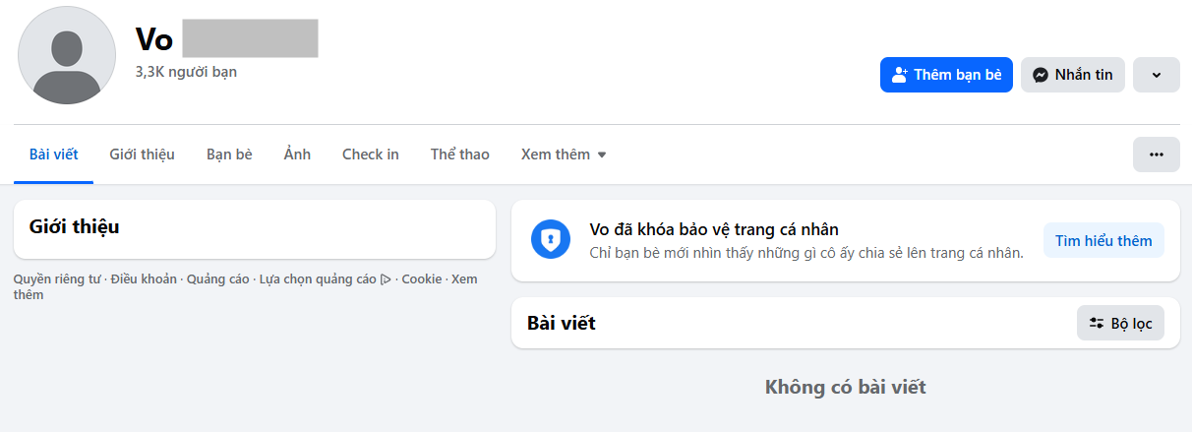Open the Bộ lọc post filter
The height and width of the screenshot is (432, 1192).
tap(1120, 323)
